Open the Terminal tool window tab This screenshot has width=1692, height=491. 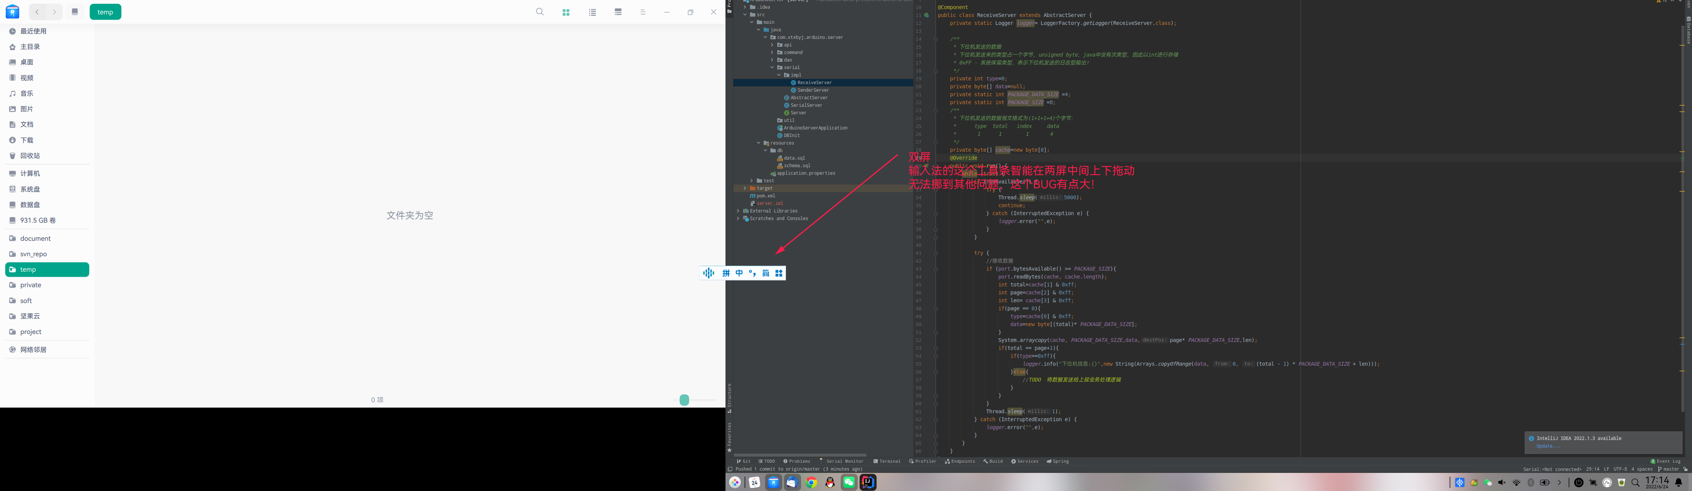point(888,462)
